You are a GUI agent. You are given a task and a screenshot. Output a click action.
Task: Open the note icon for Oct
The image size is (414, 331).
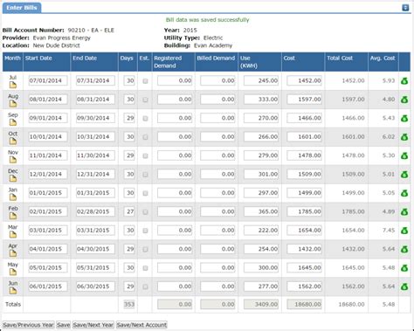[13, 141]
